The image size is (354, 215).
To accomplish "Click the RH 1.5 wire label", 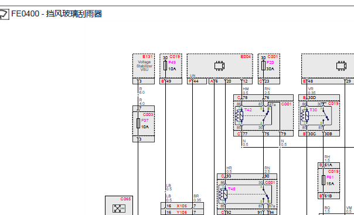I will click(327, 158).
